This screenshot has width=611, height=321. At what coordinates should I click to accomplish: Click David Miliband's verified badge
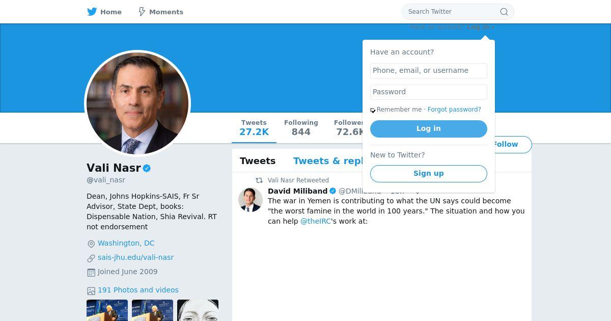(333, 191)
